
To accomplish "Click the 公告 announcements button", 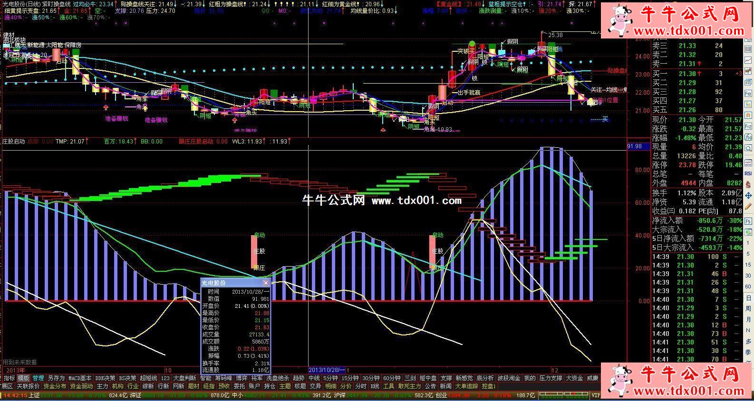I will [430, 386].
